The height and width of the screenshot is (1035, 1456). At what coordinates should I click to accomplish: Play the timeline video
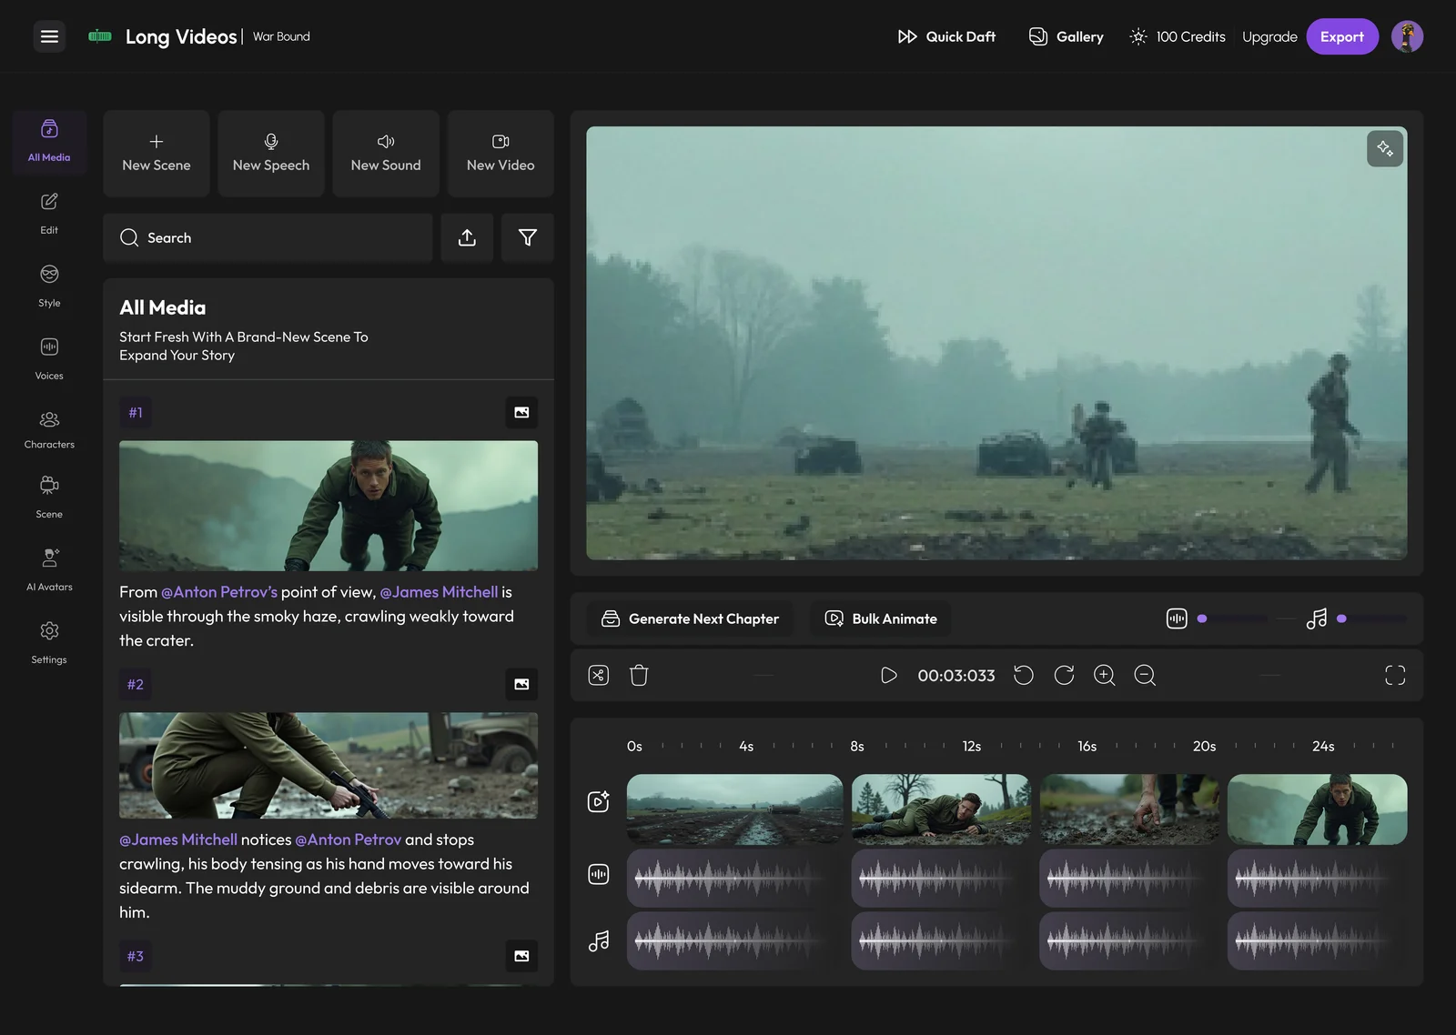[889, 675]
